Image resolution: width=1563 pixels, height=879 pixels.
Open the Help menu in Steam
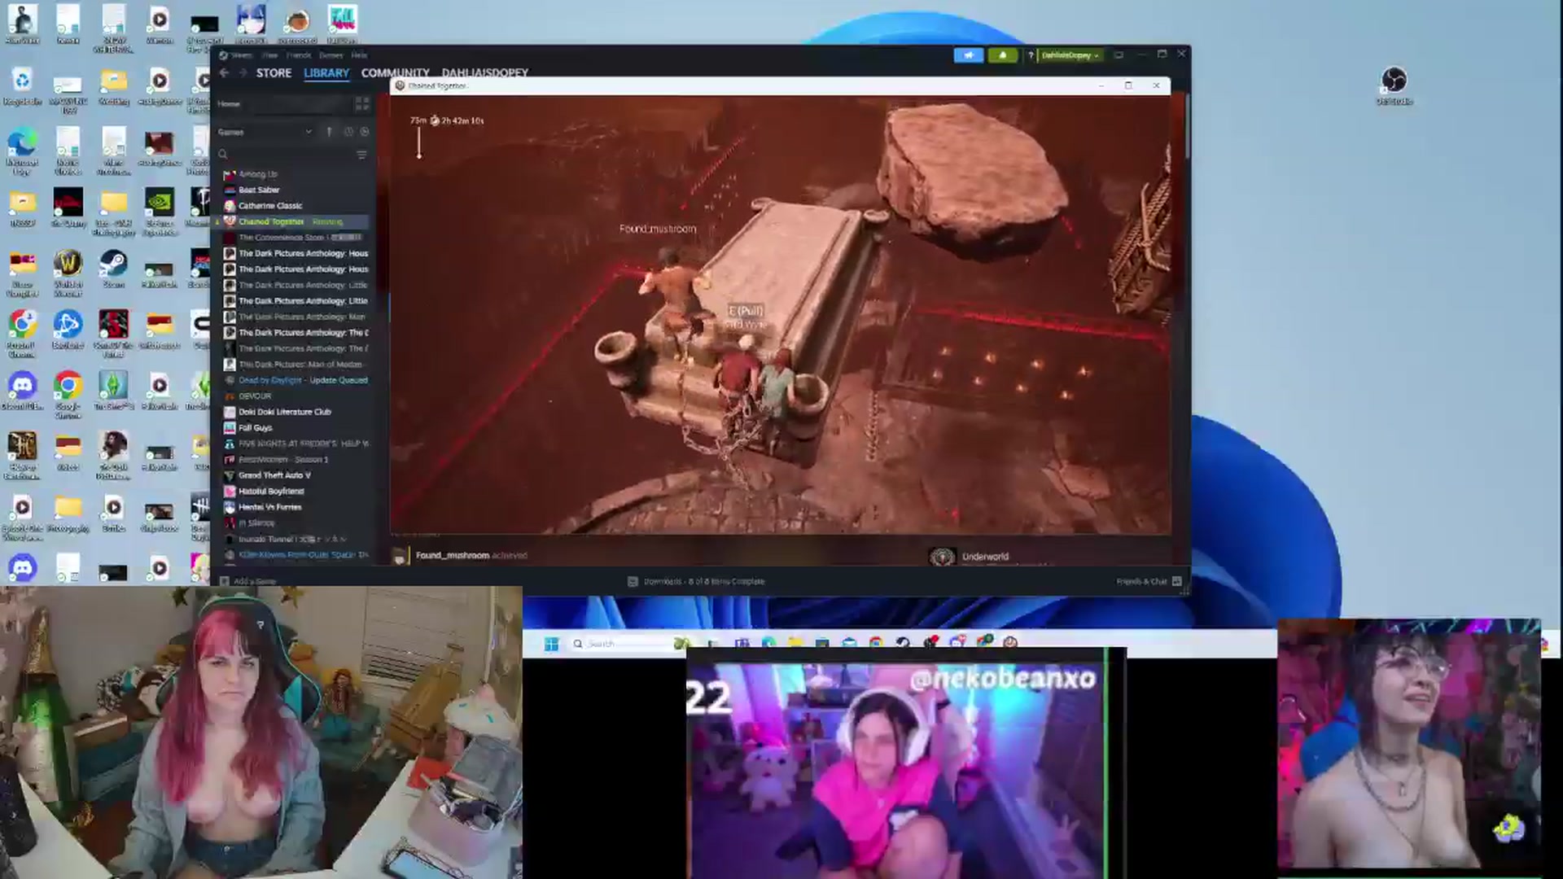point(359,55)
